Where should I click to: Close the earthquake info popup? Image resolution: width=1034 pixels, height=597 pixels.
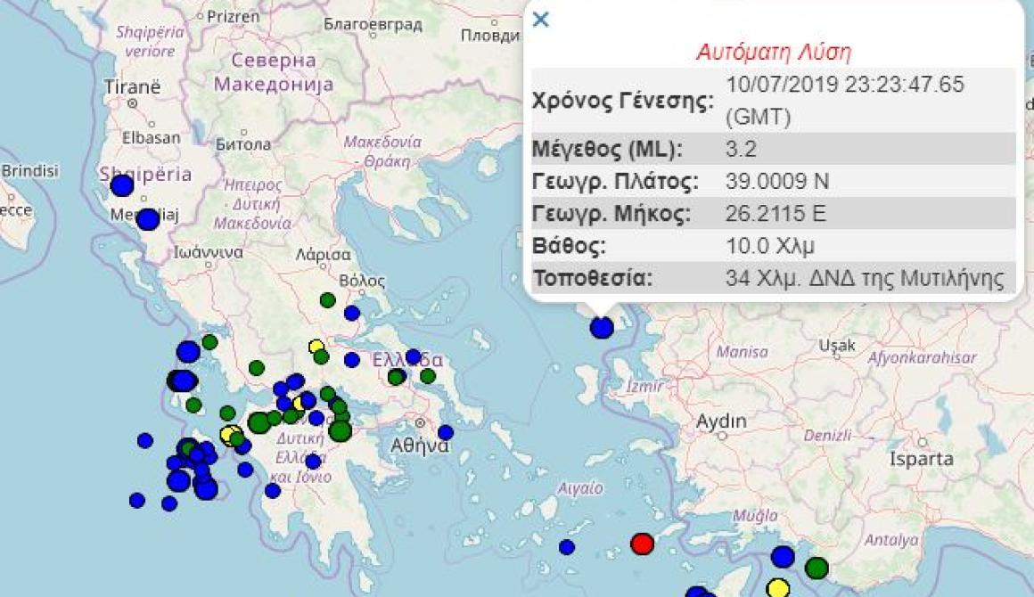click(x=540, y=20)
